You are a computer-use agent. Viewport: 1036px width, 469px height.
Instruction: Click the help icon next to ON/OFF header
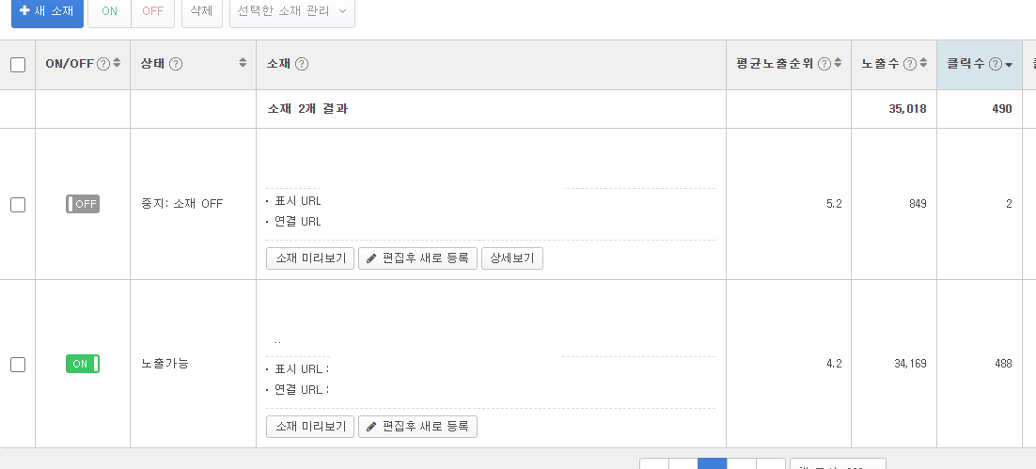tap(103, 64)
